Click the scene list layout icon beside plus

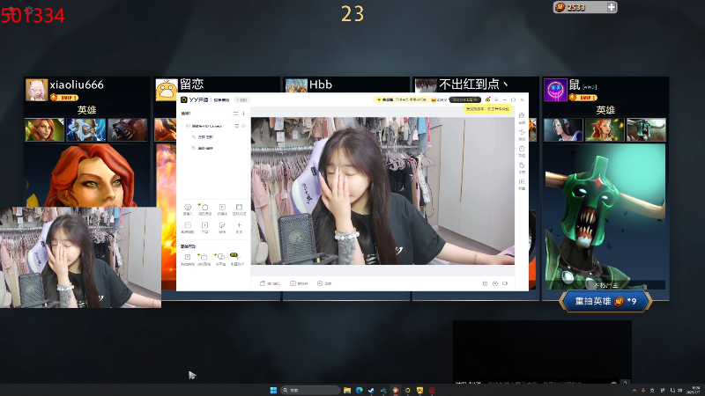pyautogui.click(x=235, y=114)
